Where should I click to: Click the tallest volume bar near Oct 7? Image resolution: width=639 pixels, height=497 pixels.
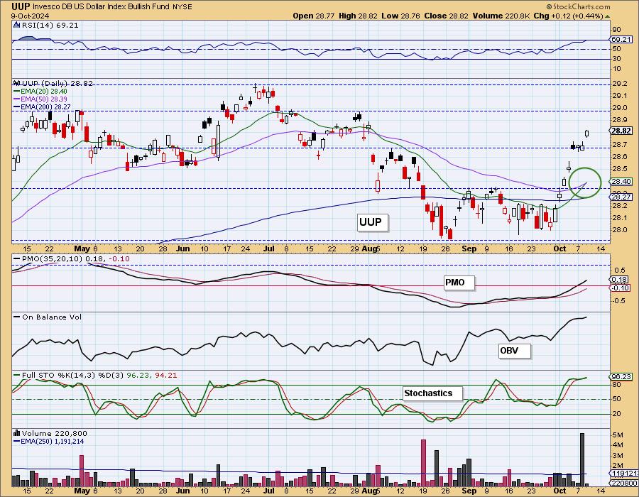[582, 460]
